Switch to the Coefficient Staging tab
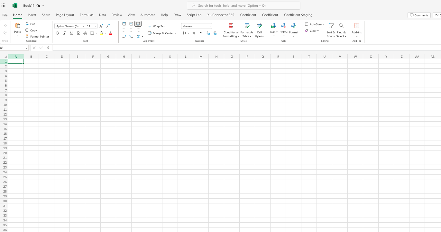The height and width of the screenshot is (232, 441). pyautogui.click(x=298, y=15)
